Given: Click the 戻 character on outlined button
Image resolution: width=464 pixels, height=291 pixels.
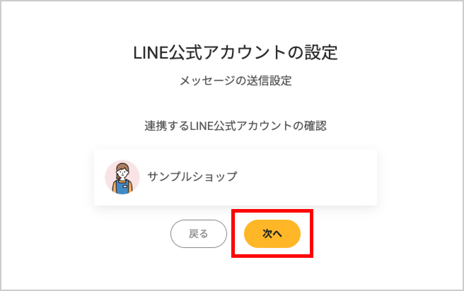Looking at the screenshot, I should (194, 234).
